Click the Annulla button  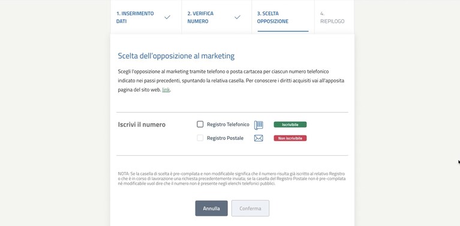pyautogui.click(x=211, y=209)
